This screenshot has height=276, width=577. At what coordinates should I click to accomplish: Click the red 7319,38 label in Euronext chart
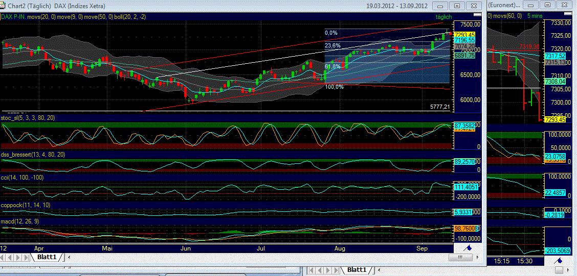click(529, 46)
